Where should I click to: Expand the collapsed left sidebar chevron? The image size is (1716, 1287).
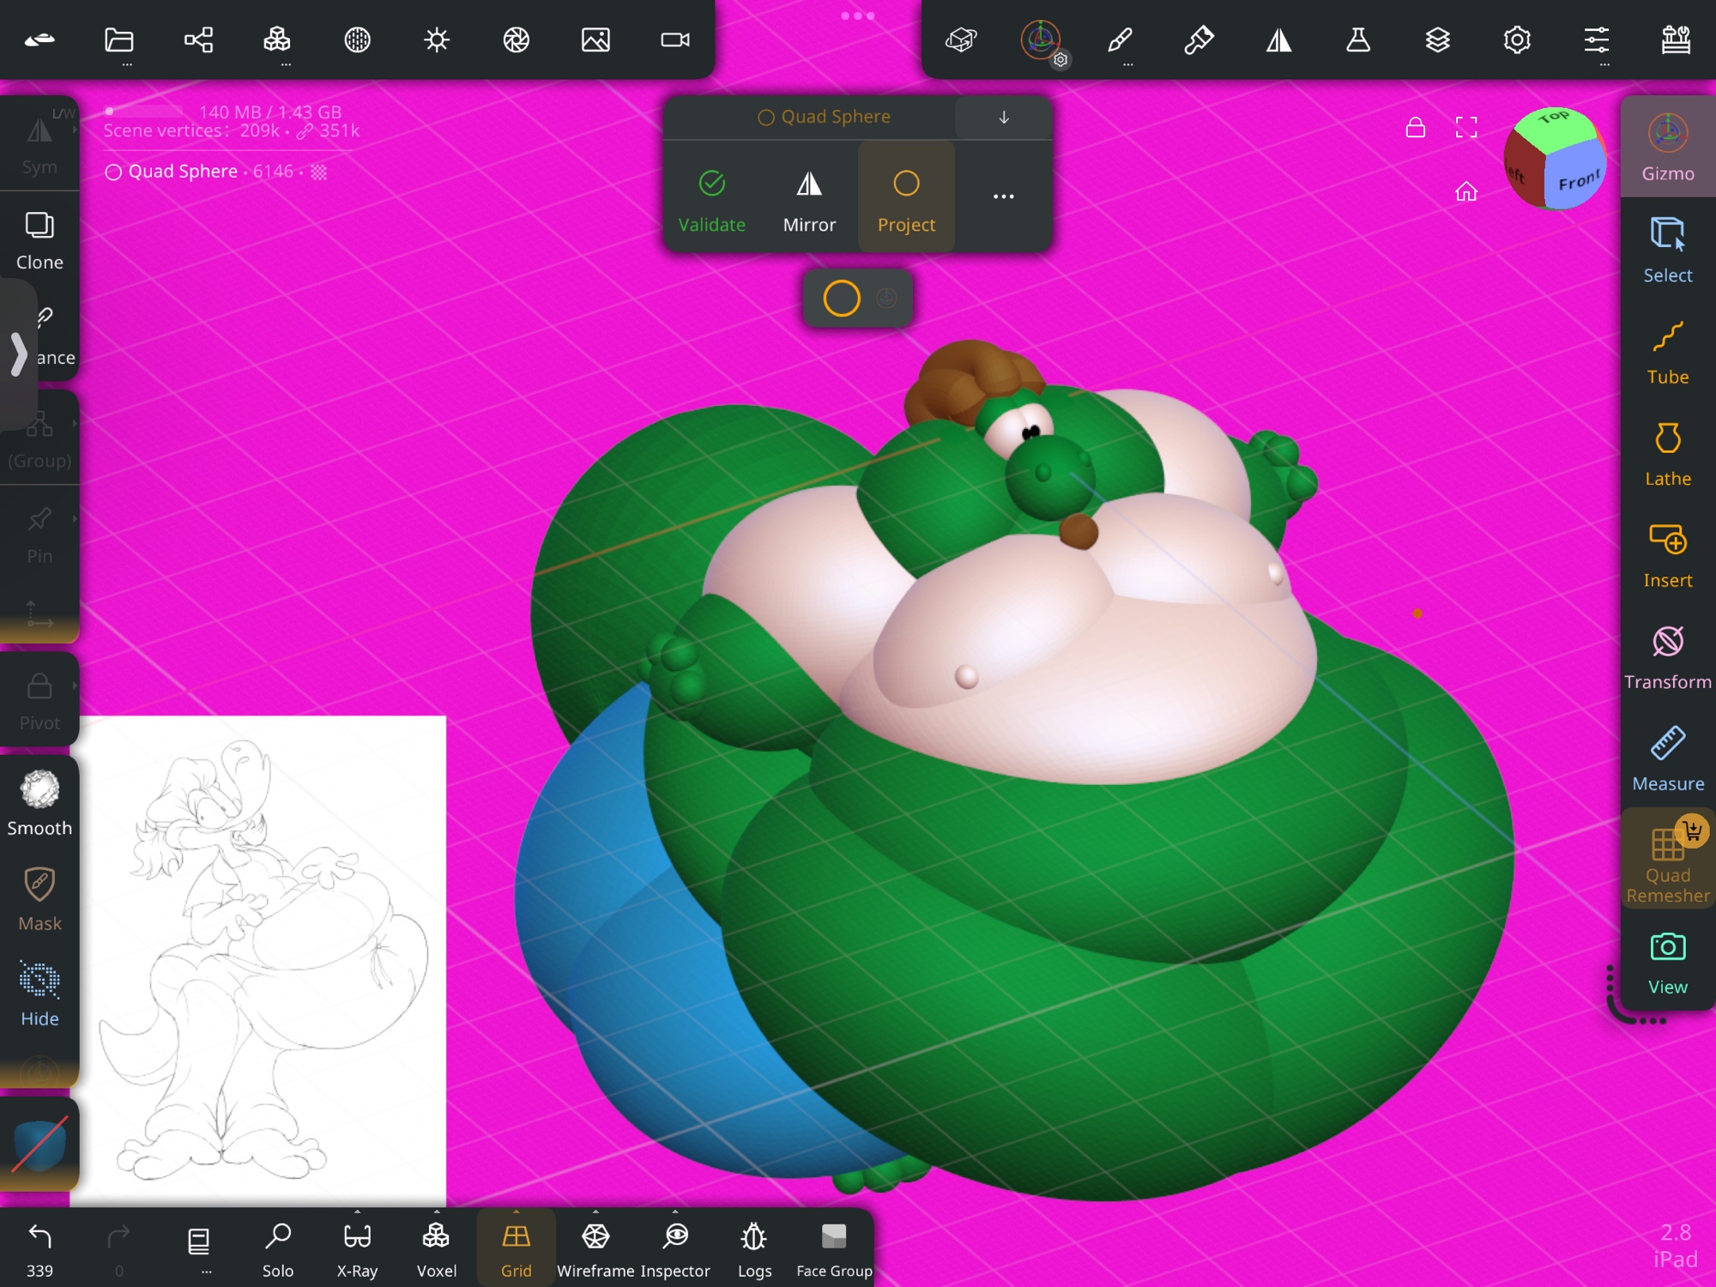tap(19, 353)
